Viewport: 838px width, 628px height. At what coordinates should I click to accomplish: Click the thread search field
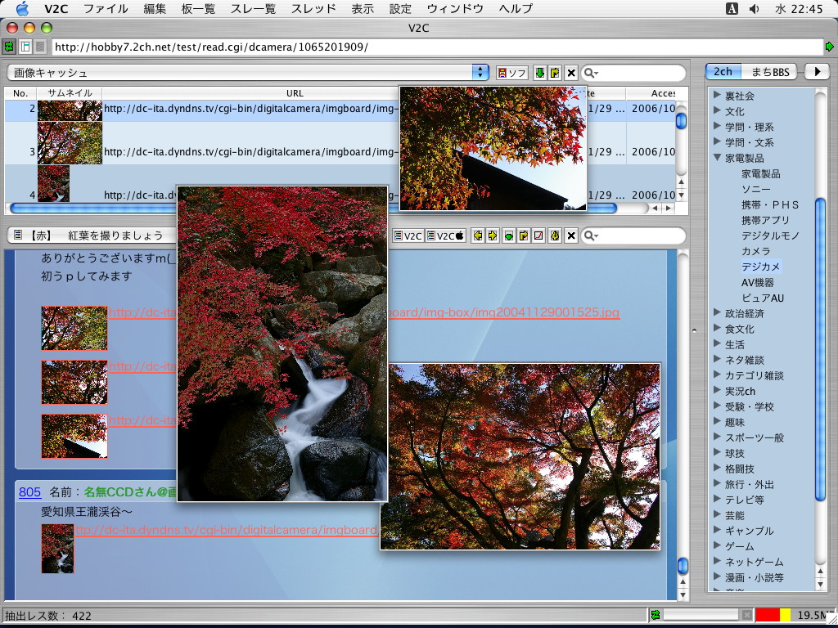click(633, 236)
